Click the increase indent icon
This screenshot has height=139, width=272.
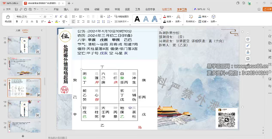click(93, 17)
